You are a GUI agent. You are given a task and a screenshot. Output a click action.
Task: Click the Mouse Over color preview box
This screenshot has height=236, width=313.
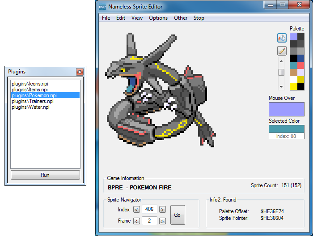(287, 109)
